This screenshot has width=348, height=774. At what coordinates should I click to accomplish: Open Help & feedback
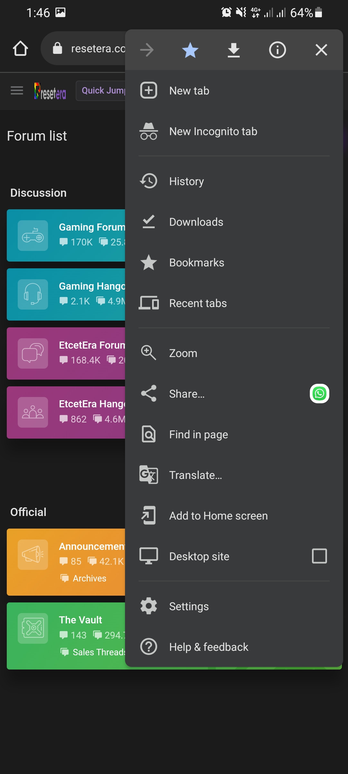pos(234,647)
